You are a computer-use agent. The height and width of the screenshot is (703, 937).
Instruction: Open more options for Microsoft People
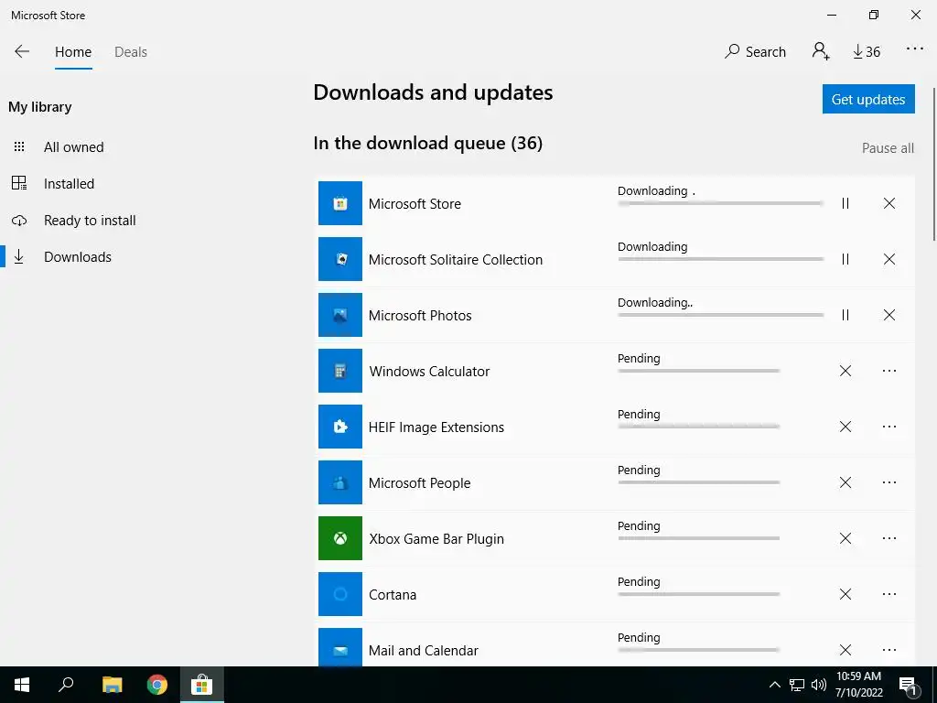889,482
